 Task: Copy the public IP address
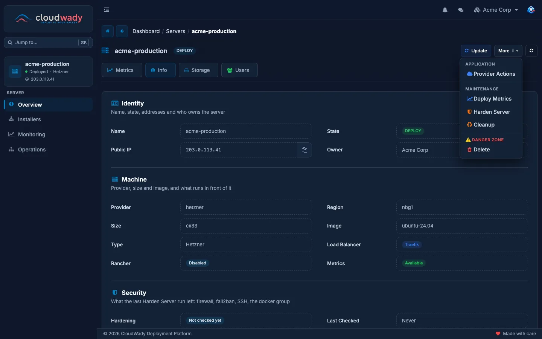coord(304,150)
